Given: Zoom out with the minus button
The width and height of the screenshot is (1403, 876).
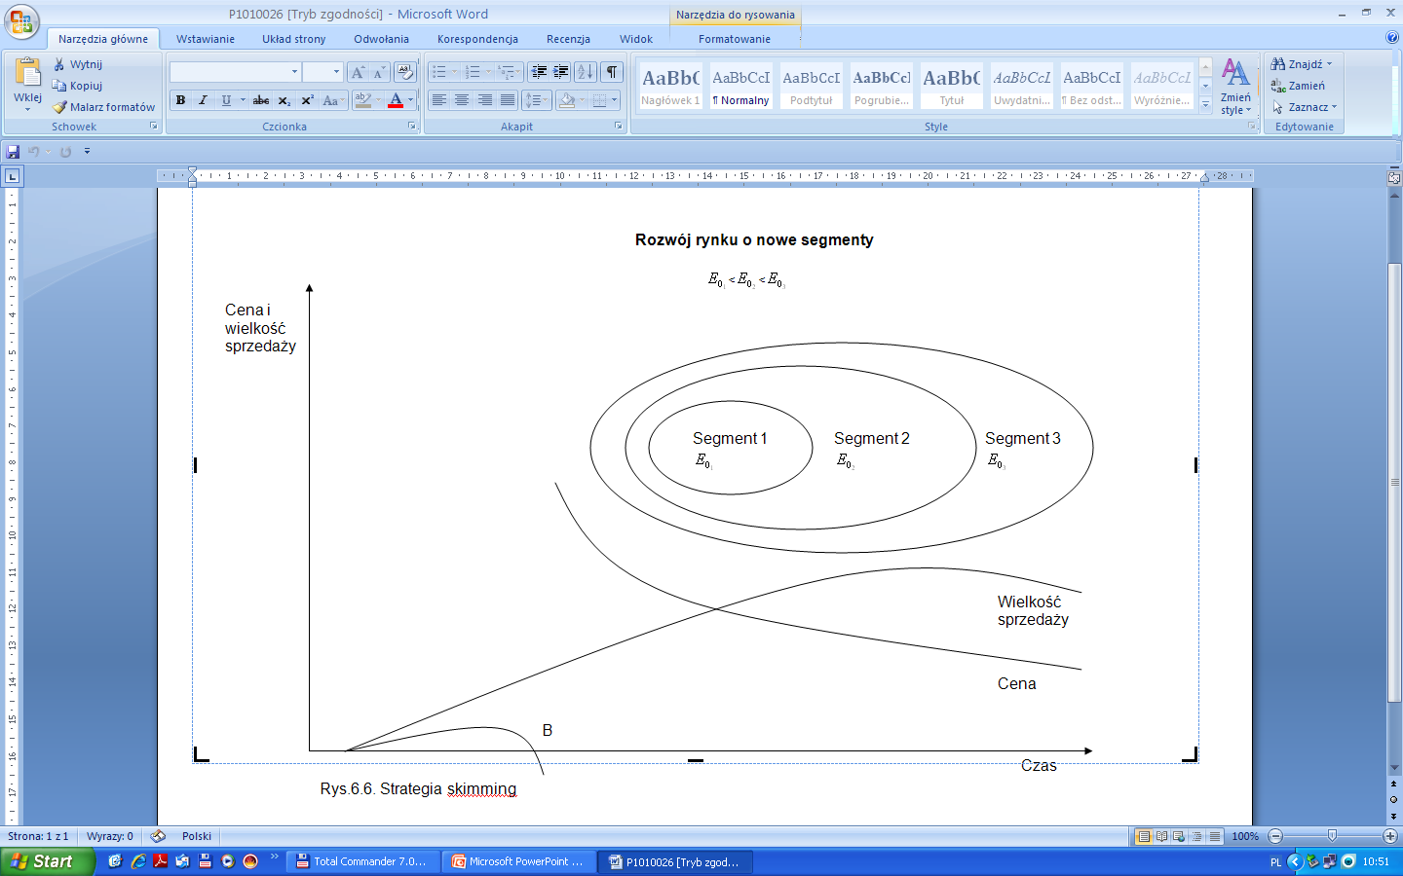Looking at the screenshot, I should pyautogui.click(x=1275, y=836).
